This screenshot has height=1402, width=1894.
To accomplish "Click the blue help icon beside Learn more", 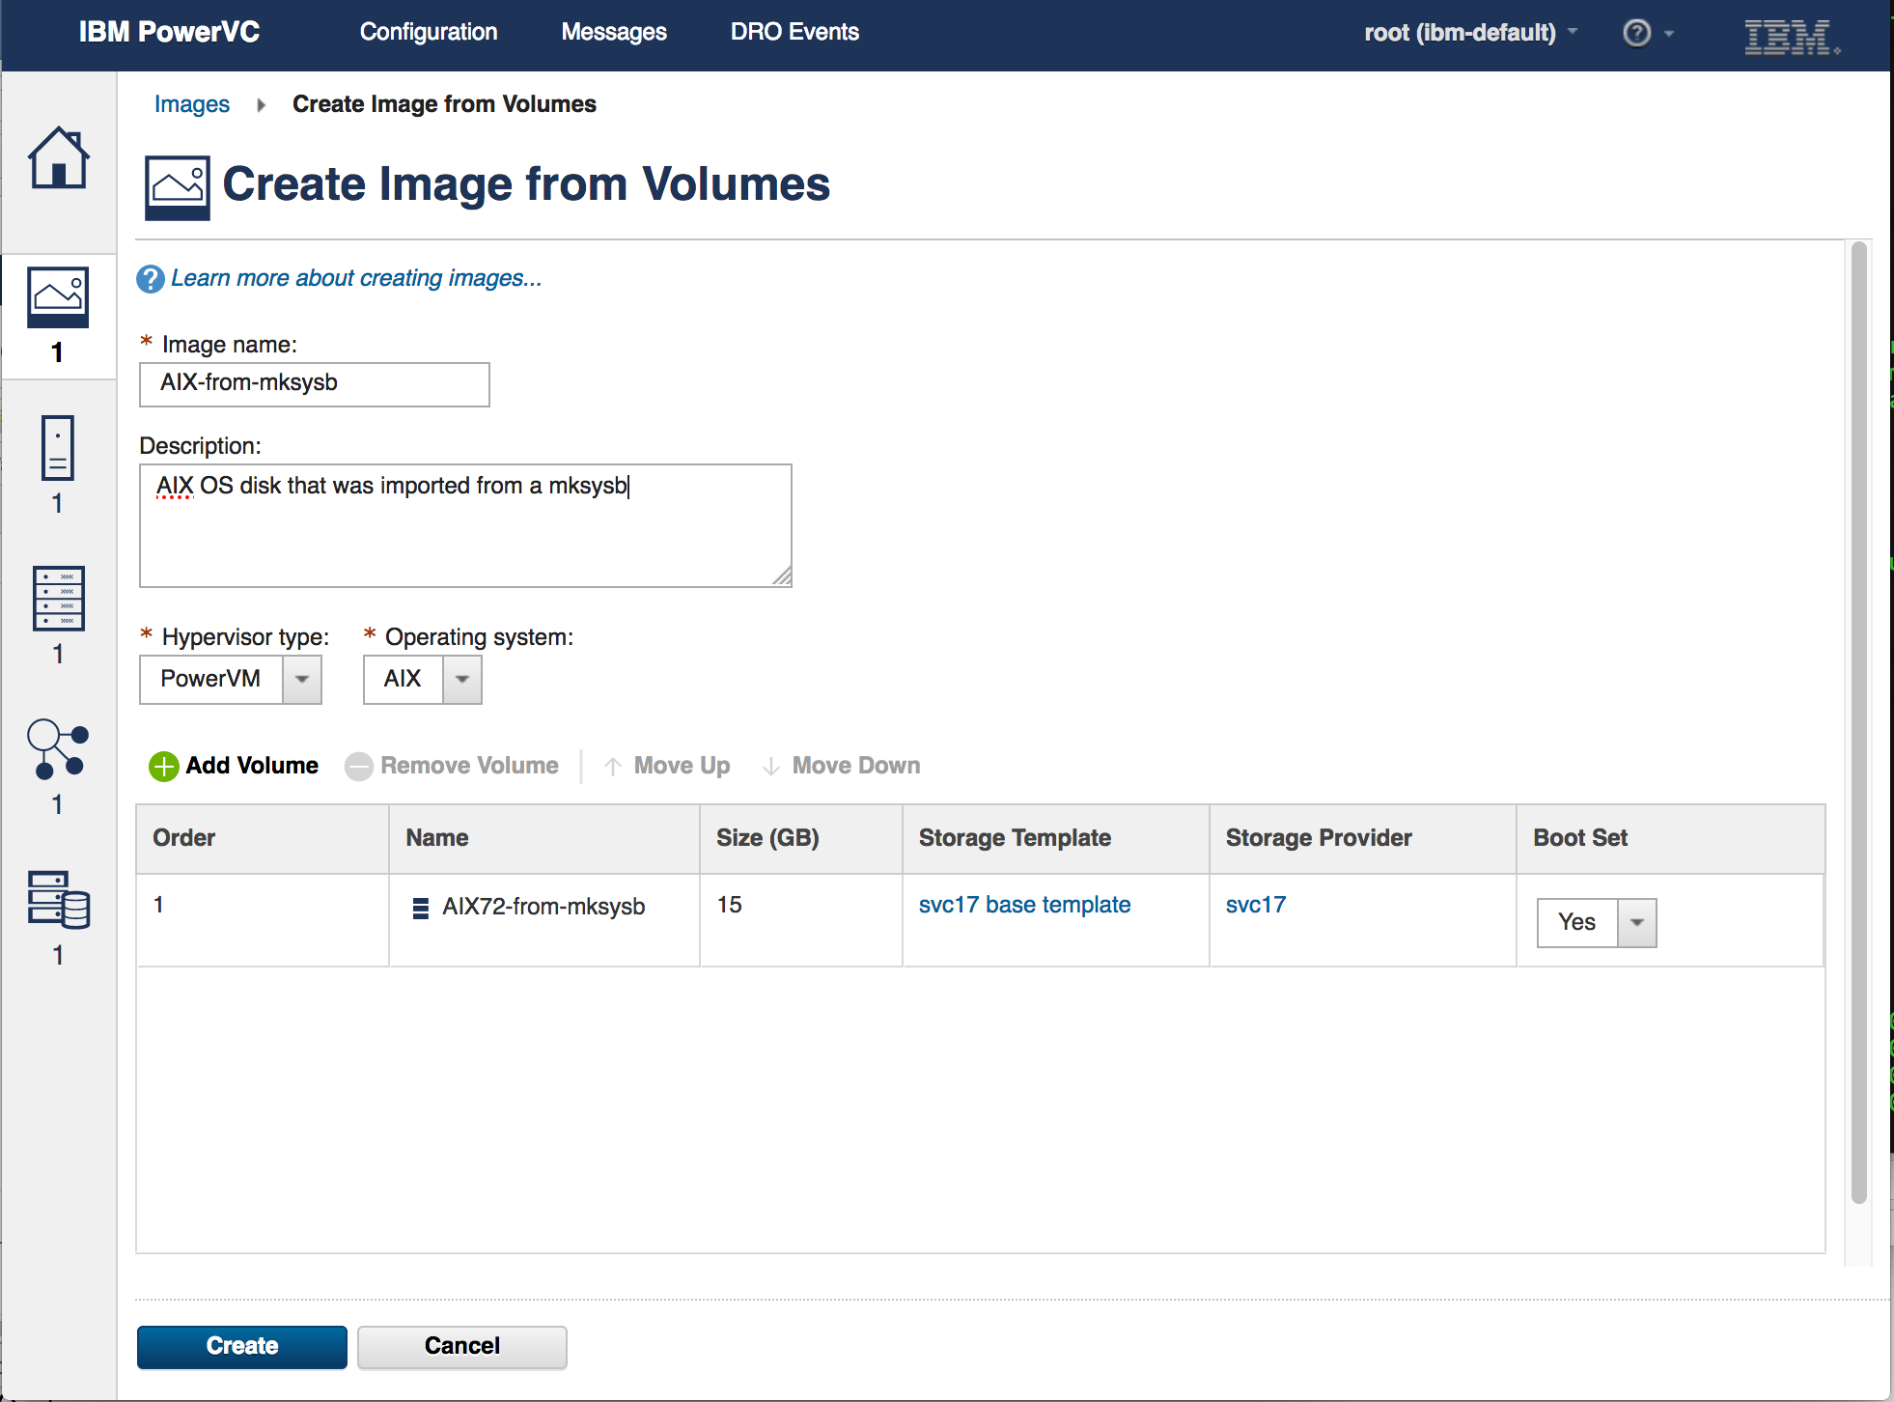I will click(x=151, y=279).
